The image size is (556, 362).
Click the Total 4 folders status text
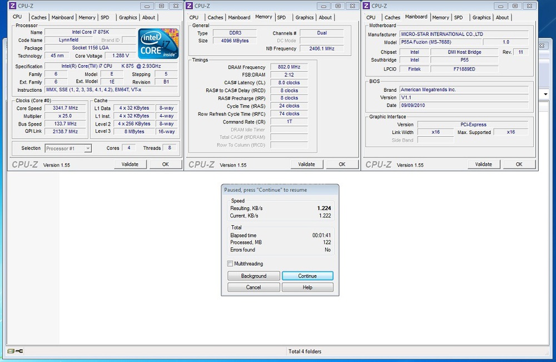(x=305, y=351)
